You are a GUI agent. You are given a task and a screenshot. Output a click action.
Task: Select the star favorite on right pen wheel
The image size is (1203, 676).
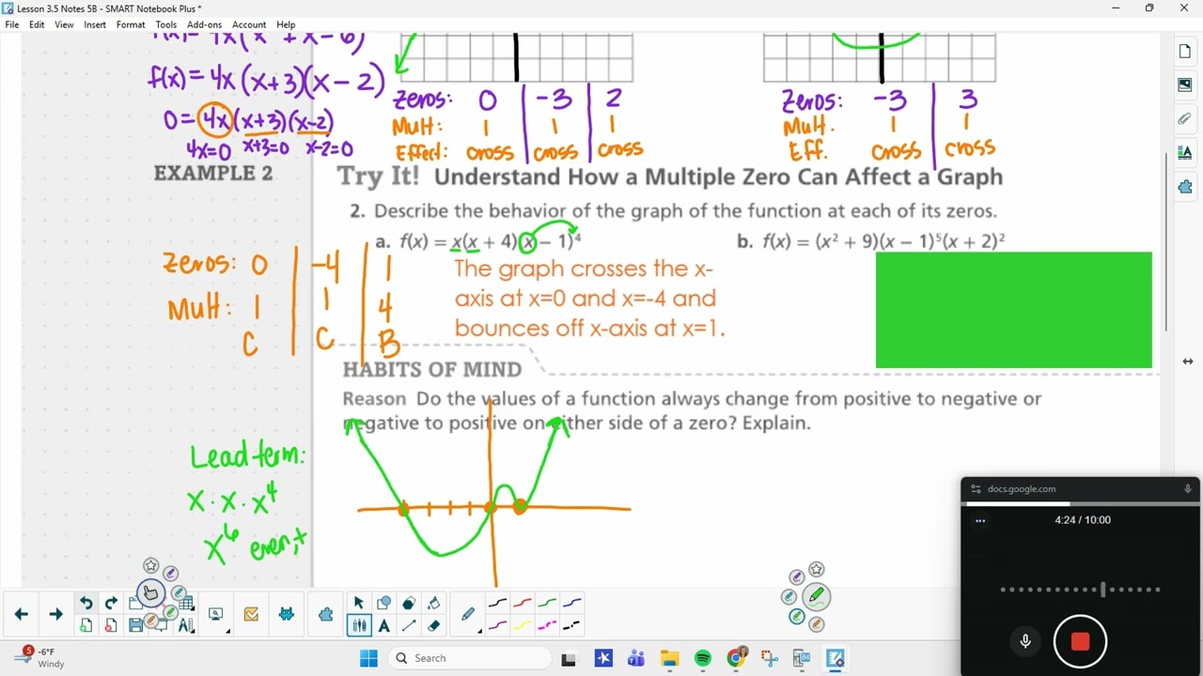coord(816,569)
